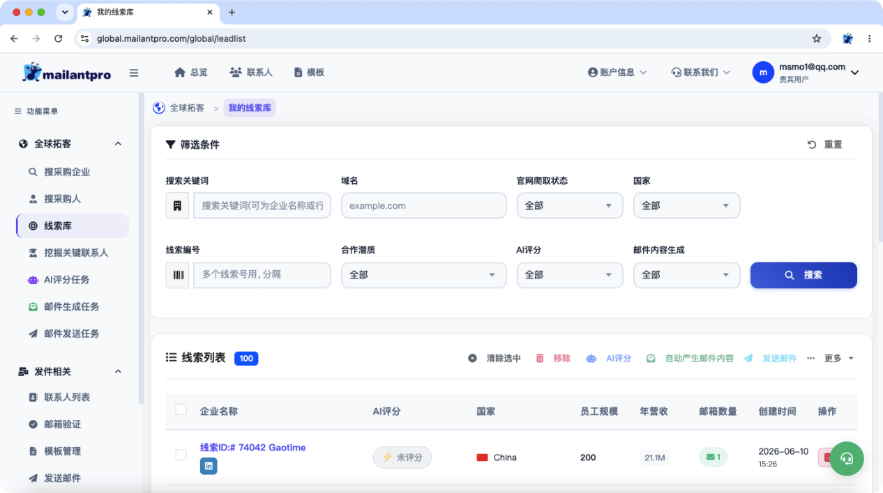Click 发送邮件 paper plane action

click(770, 359)
